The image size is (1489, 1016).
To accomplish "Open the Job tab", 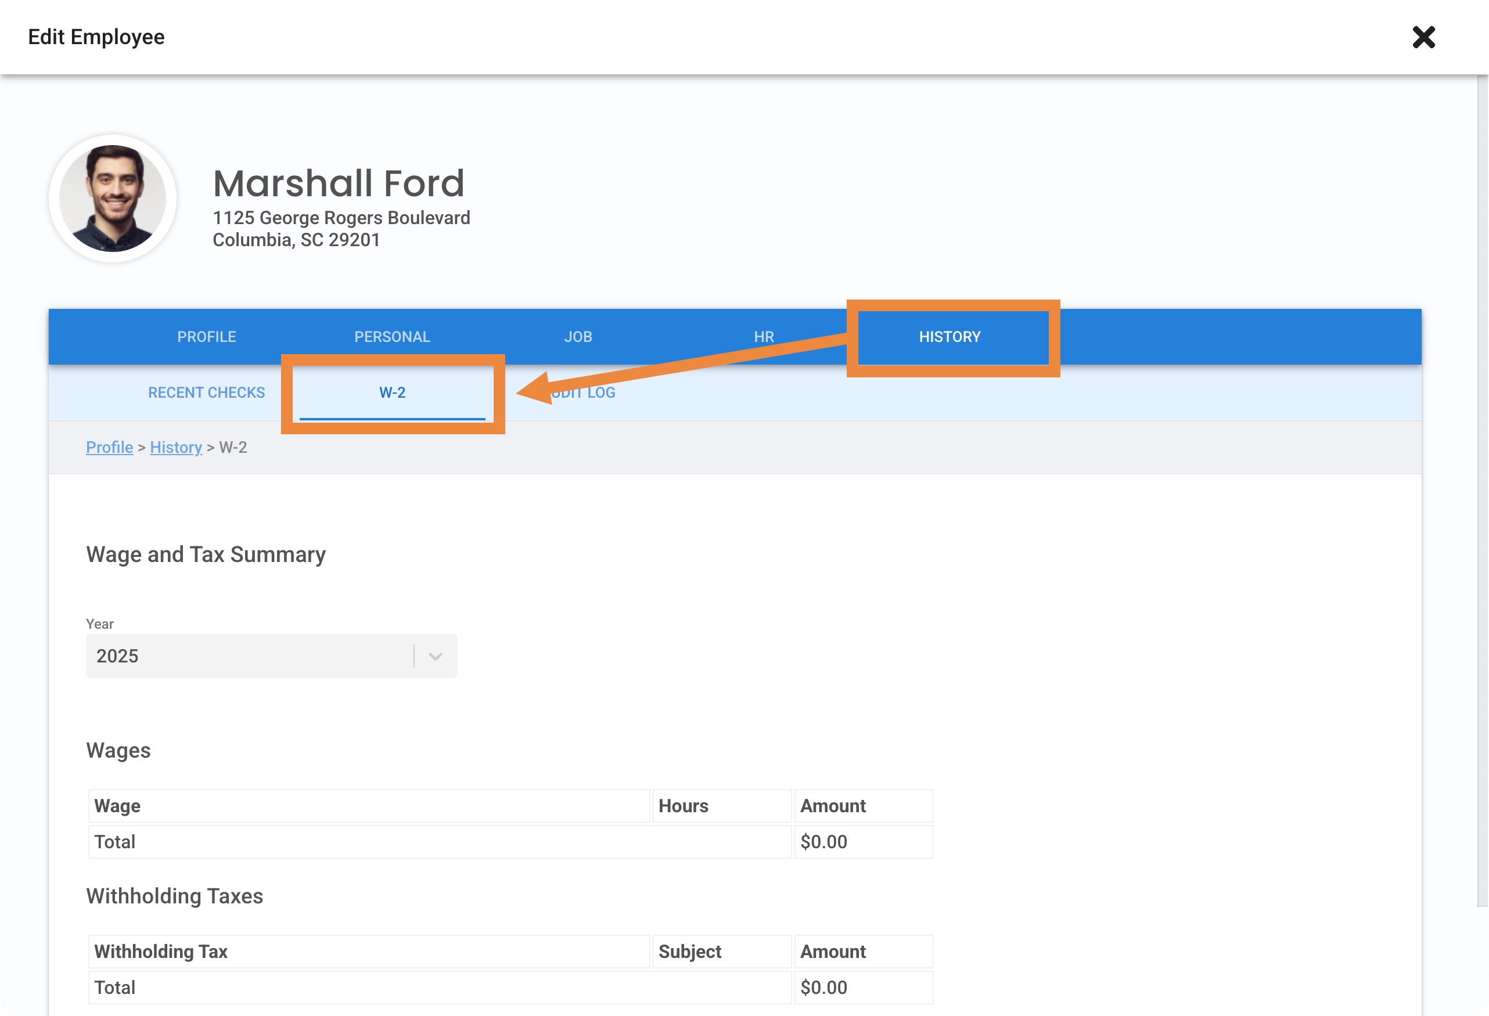I will pyautogui.click(x=578, y=337).
